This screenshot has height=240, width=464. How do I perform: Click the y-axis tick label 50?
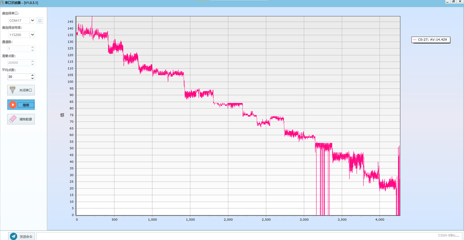[71, 148]
